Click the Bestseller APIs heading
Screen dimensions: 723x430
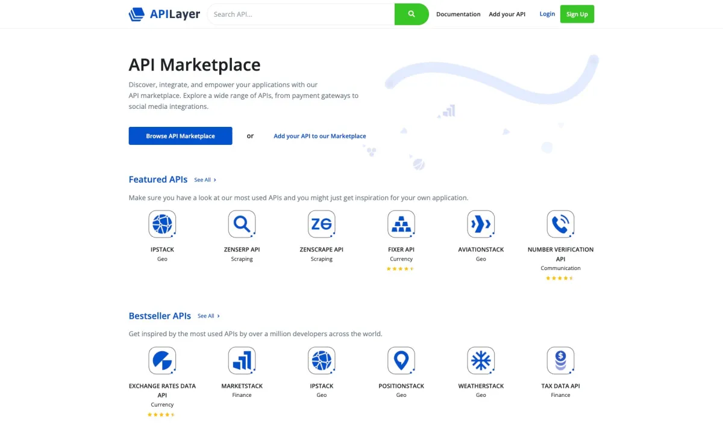pyautogui.click(x=160, y=316)
